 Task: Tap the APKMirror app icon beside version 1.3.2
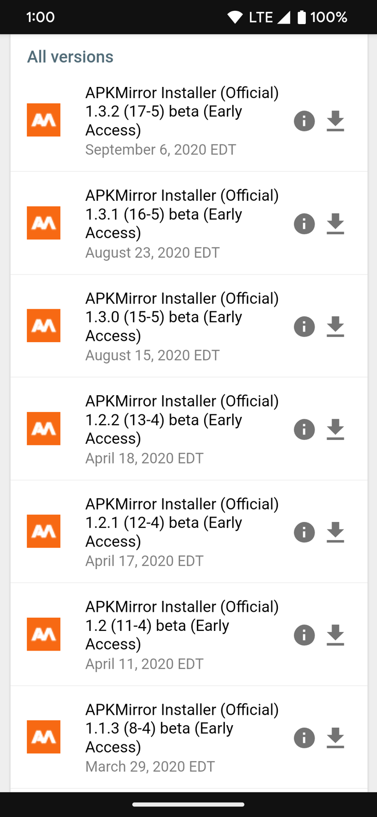click(x=43, y=120)
